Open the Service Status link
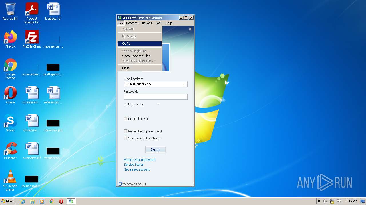 134,165
